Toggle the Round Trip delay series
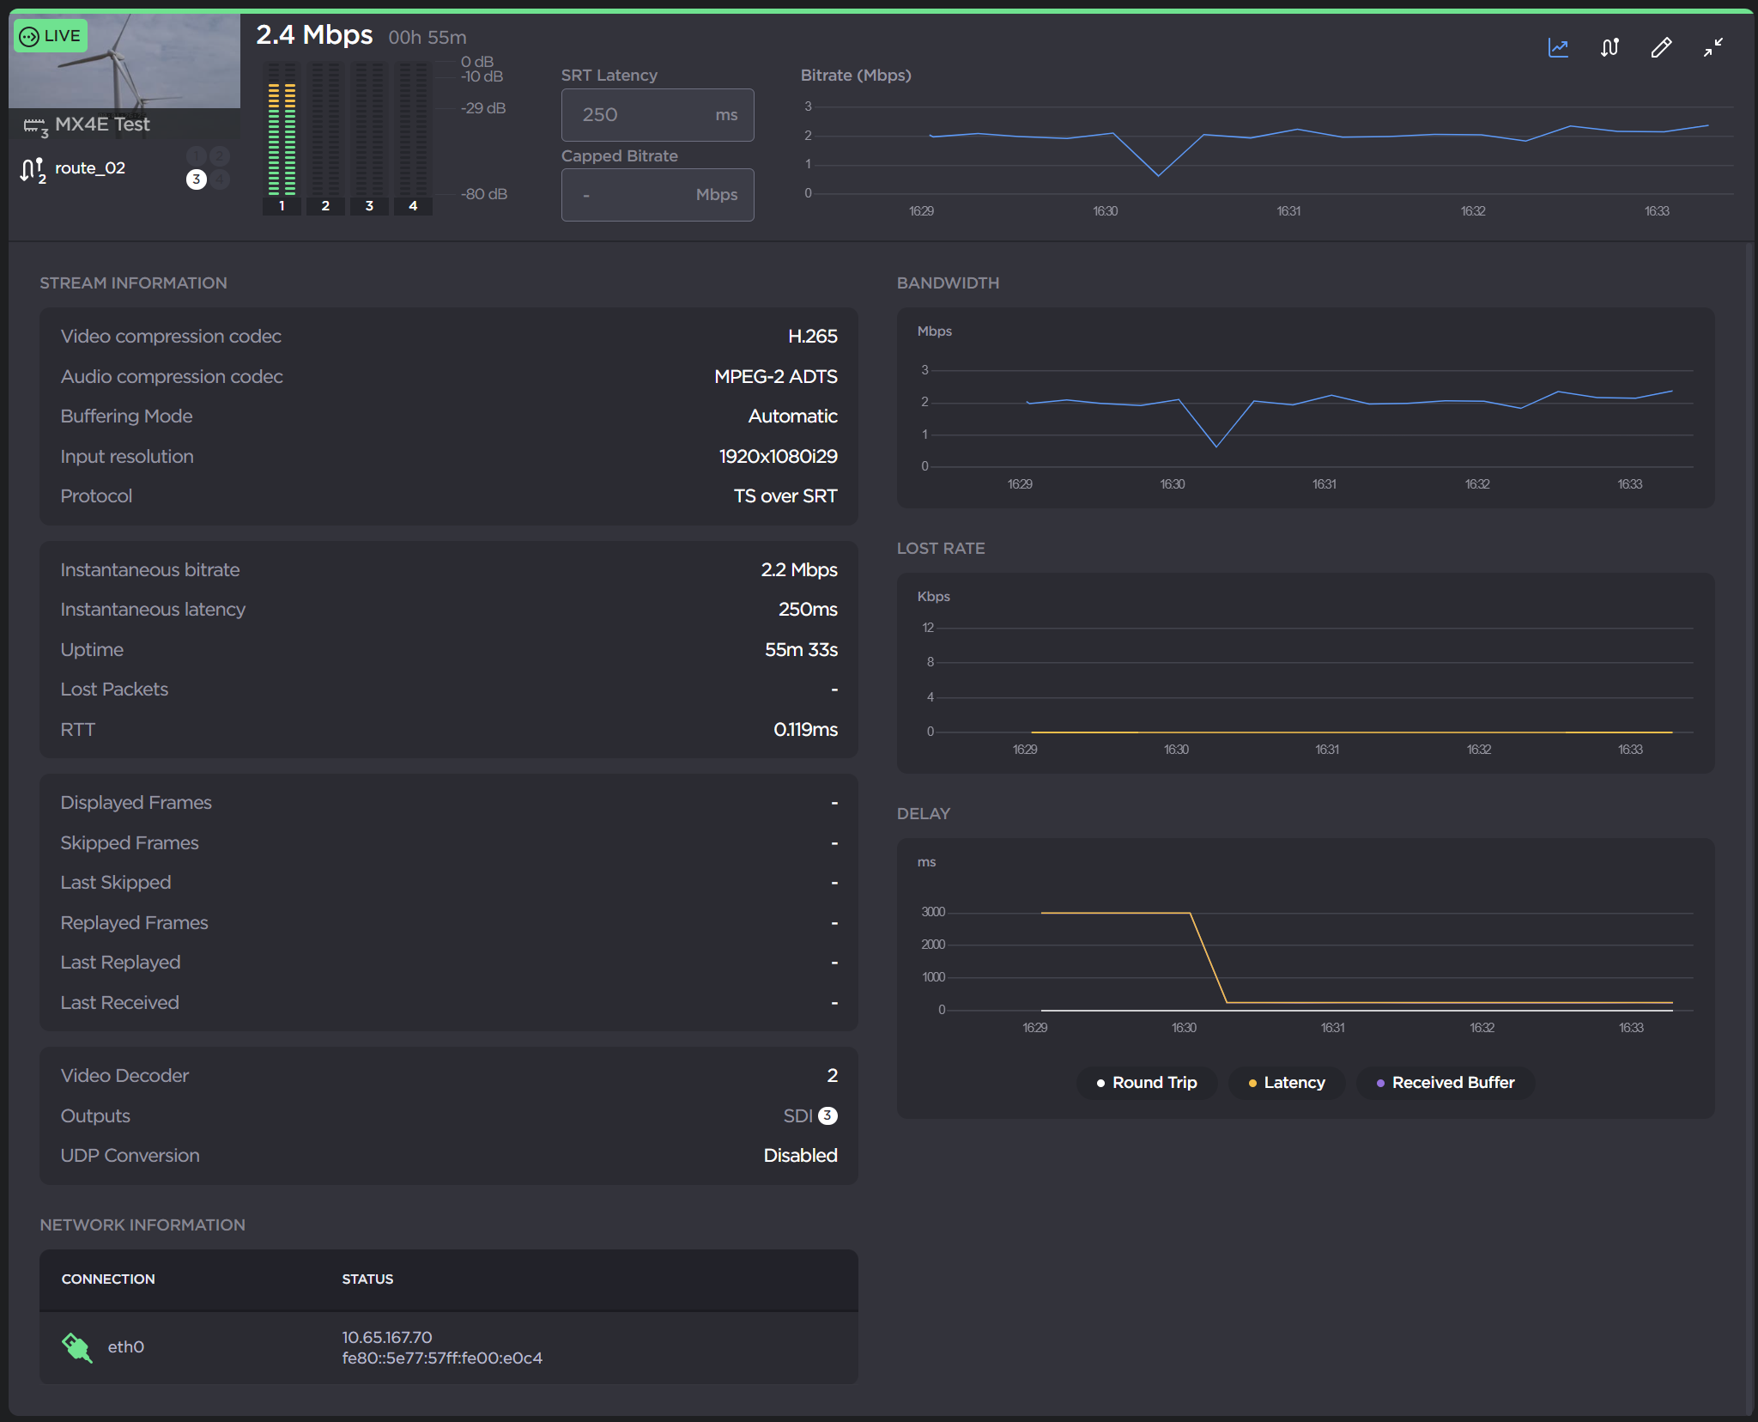 tap(1146, 1083)
